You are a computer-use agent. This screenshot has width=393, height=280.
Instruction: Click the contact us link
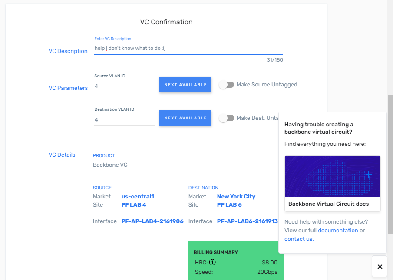(298, 239)
